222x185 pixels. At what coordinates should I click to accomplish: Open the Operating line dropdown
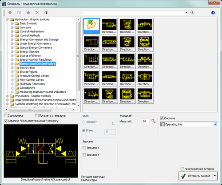point(215,124)
